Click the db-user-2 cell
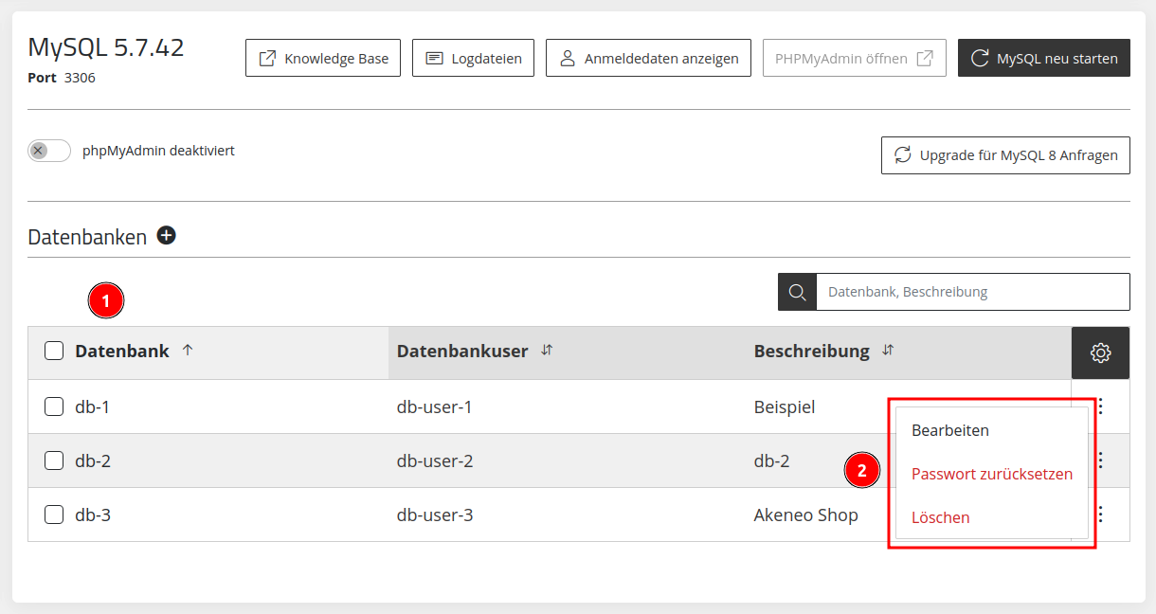This screenshot has height=614, width=1156. point(435,460)
